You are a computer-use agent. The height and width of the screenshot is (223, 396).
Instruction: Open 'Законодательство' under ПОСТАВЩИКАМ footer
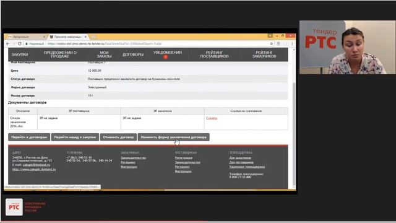(x=187, y=162)
